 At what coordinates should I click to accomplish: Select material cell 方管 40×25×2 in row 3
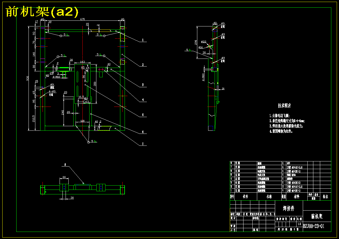(x=294, y=183)
